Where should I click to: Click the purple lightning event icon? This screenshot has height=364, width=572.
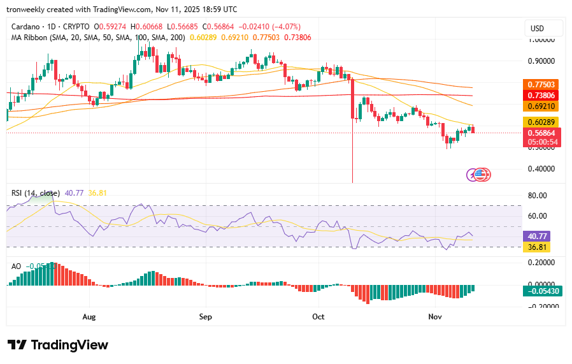[x=474, y=175]
